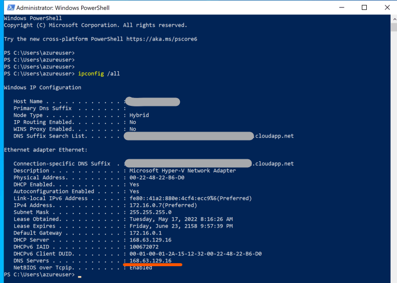Image resolution: width=397 pixels, height=283 pixels.
Task: Click the Lease Expires date value
Action: click(x=181, y=226)
